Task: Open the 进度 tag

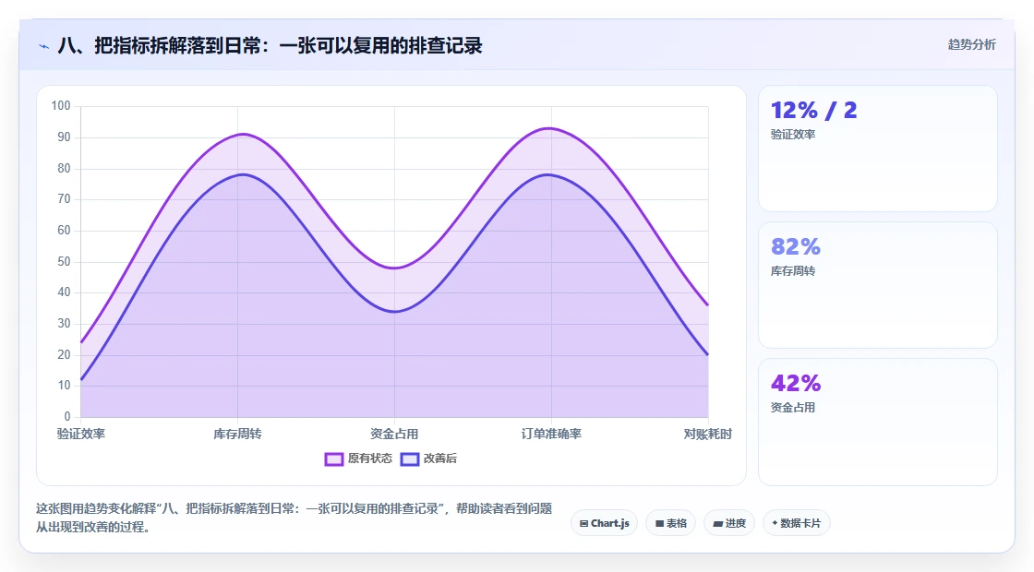Action: click(729, 523)
